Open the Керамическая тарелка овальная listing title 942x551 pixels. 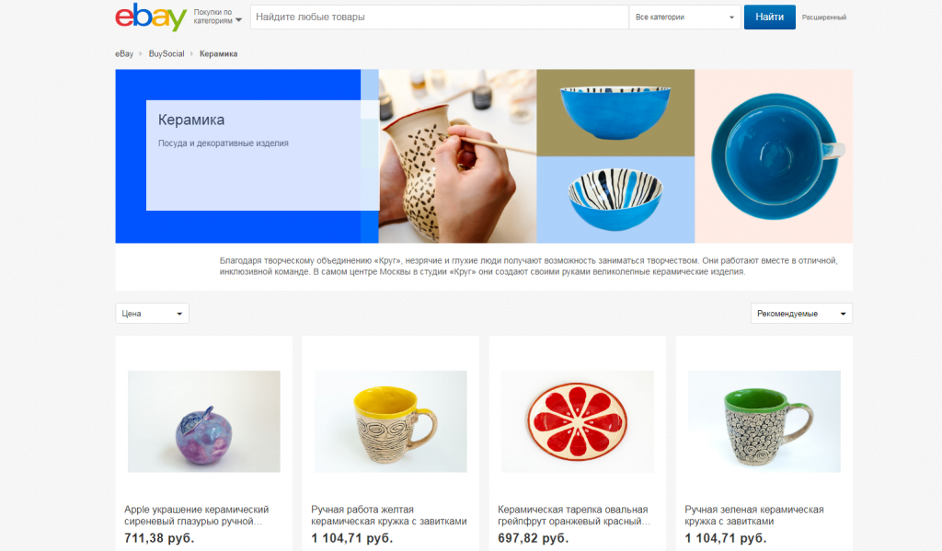pyautogui.click(x=574, y=515)
